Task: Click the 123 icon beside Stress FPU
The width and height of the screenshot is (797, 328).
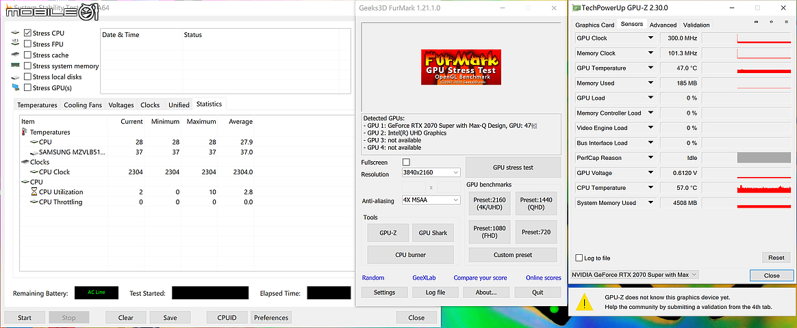Action: click(x=16, y=44)
